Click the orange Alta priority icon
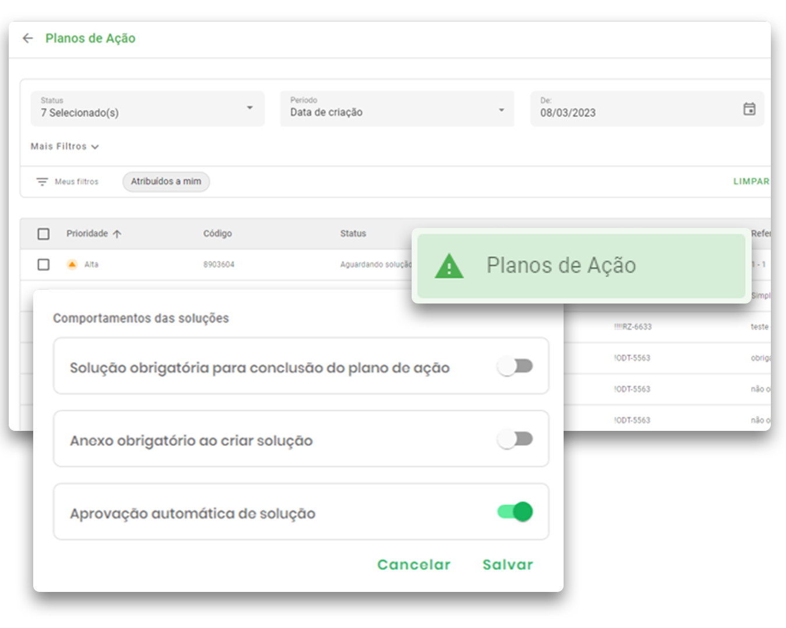Viewport: 786px width, 628px height. tap(72, 265)
